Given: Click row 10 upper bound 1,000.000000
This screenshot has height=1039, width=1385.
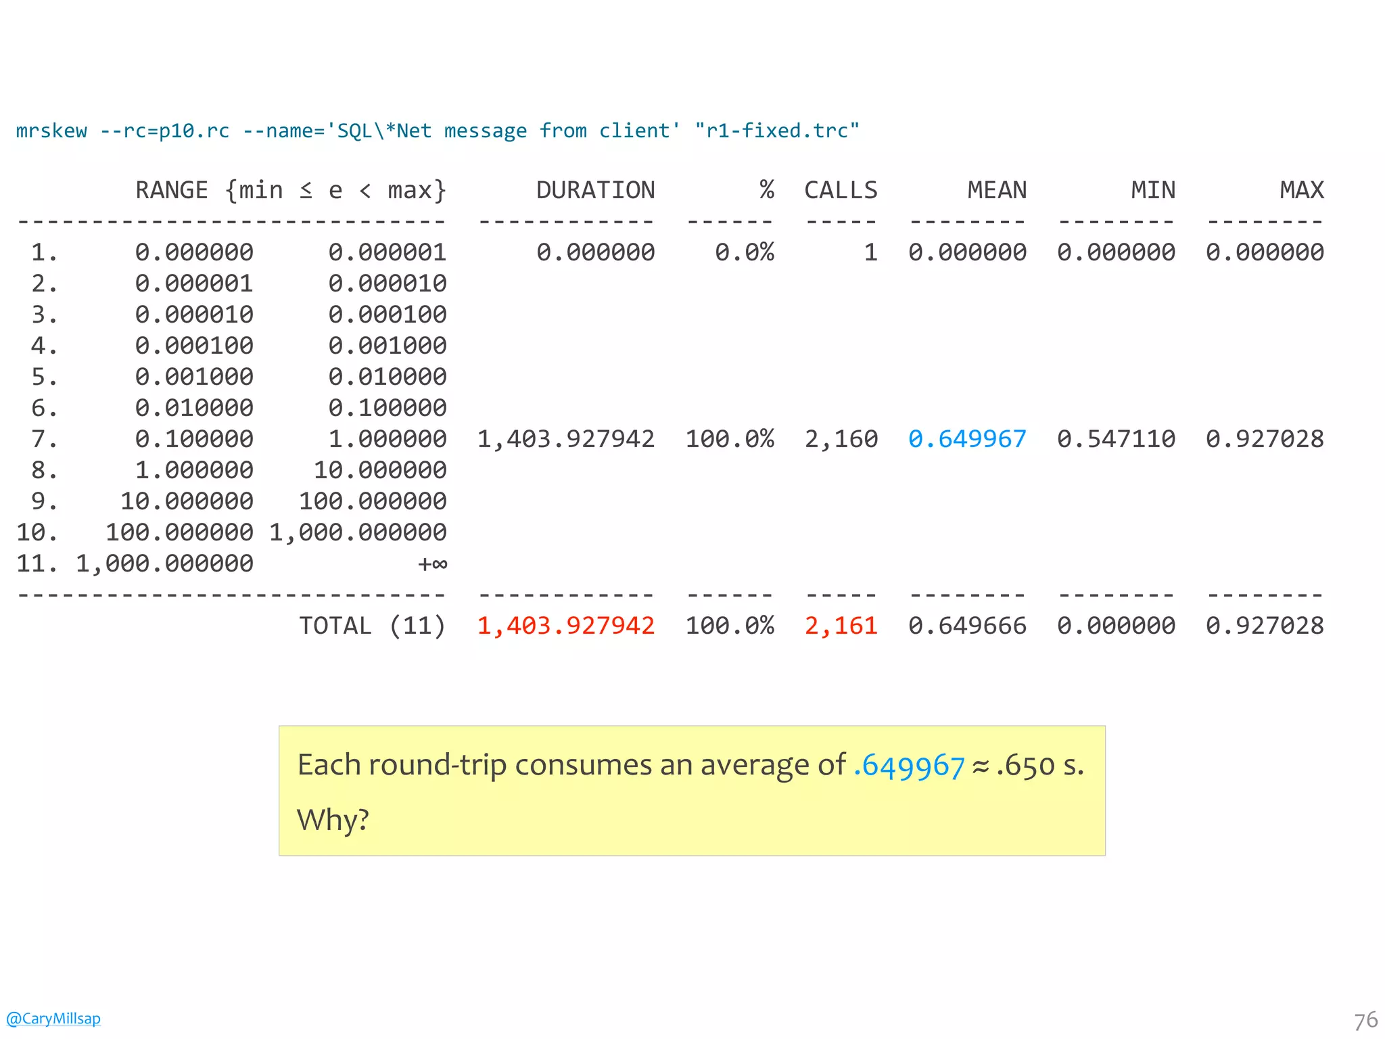Looking at the screenshot, I should (358, 532).
